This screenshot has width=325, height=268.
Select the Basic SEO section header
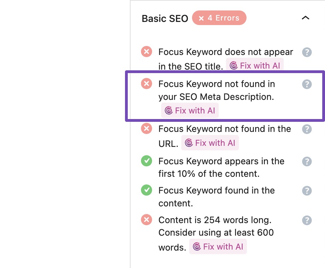pos(165,18)
